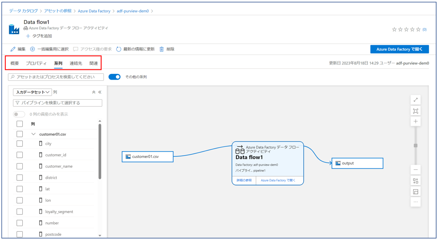Screen dimensions: 437x239
Task: Collapse the customer01.csv tree node
Action: point(34,134)
